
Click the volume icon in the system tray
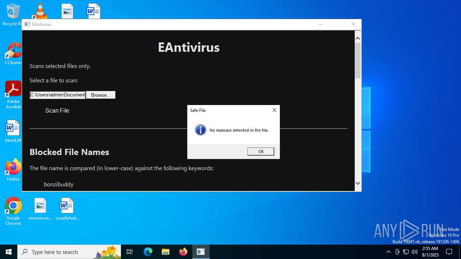pos(415,252)
